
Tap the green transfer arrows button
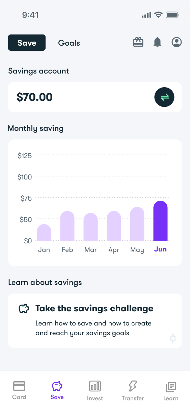pos(164,97)
